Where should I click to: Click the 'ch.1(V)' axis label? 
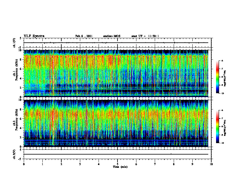(x=14, y=43)
